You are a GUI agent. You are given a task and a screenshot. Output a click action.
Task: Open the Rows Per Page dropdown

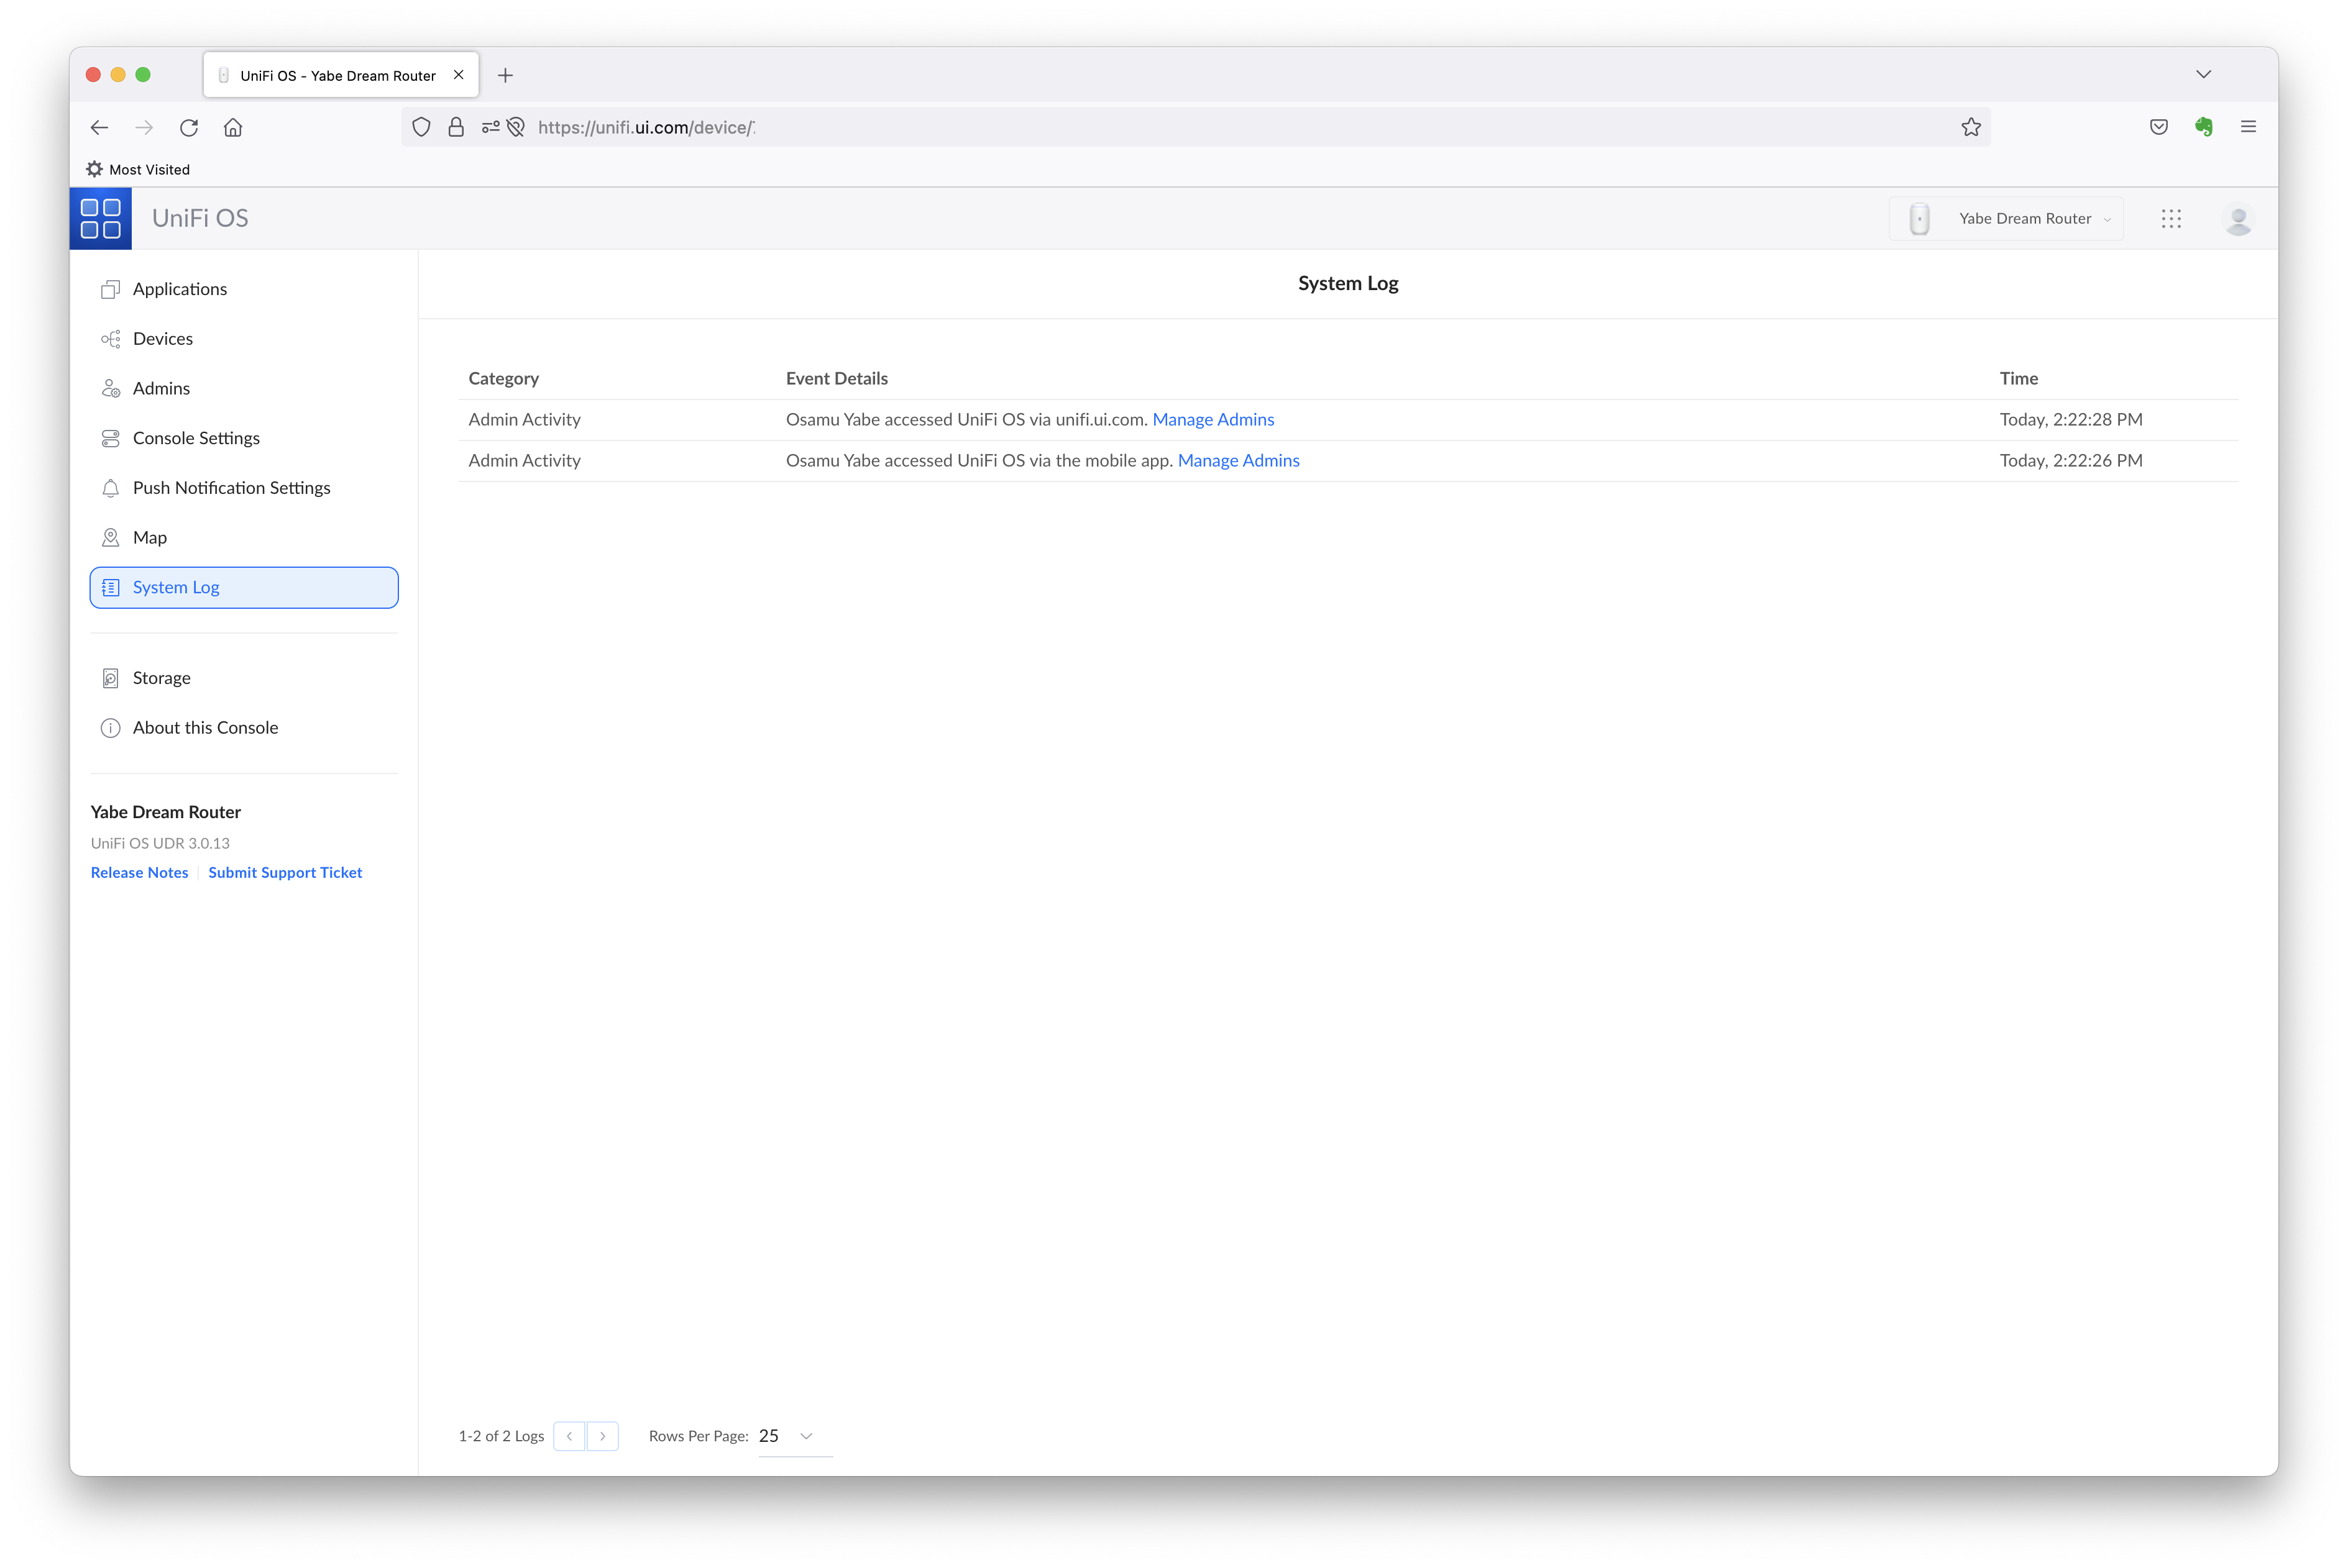pyautogui.click(x=796, y=1436)
